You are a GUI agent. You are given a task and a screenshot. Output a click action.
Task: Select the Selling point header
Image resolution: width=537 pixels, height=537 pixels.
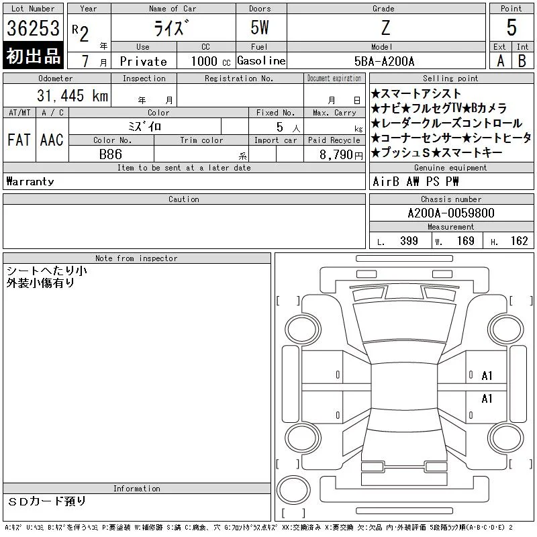(x=450, y=79)
